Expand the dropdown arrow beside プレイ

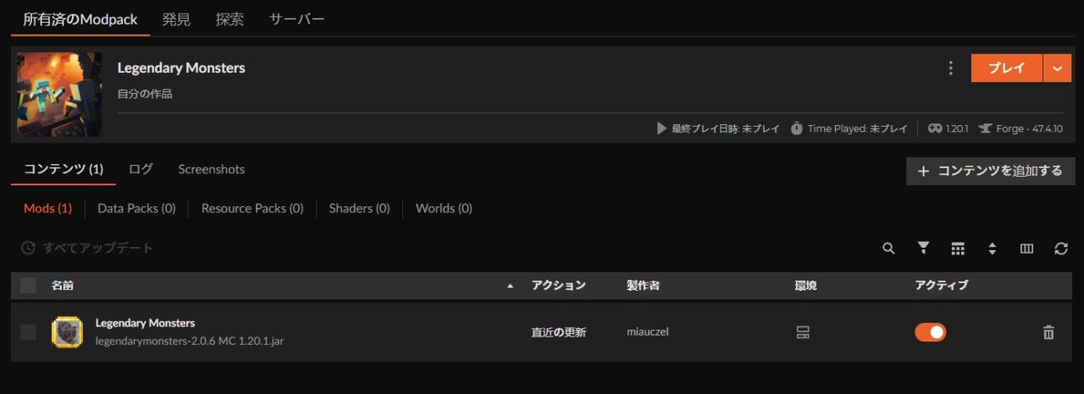1058,68
